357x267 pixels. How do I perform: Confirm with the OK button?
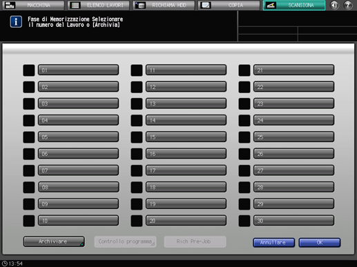[320, 243]
